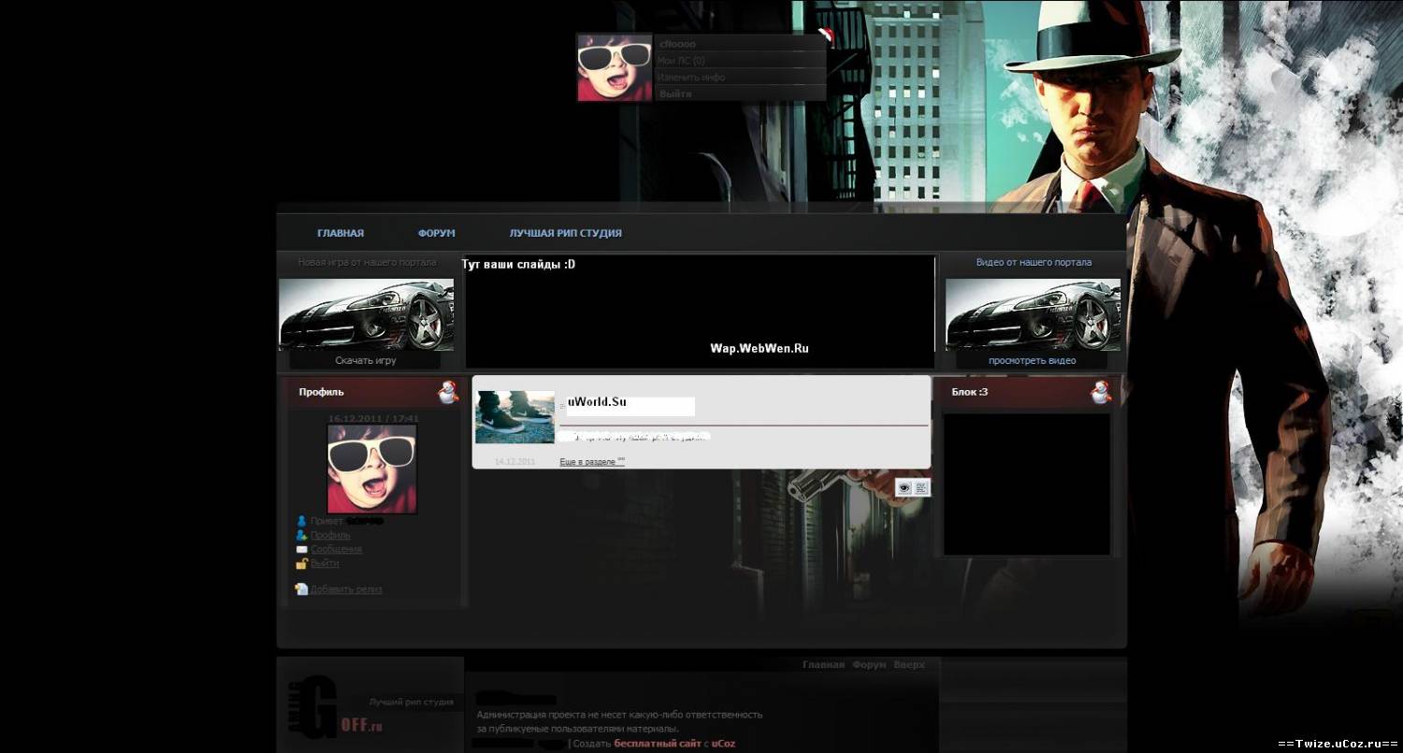1403x753 pixels.
Task: Click the Тут ваши слайды :D text
Action: [x=518, y=265]
